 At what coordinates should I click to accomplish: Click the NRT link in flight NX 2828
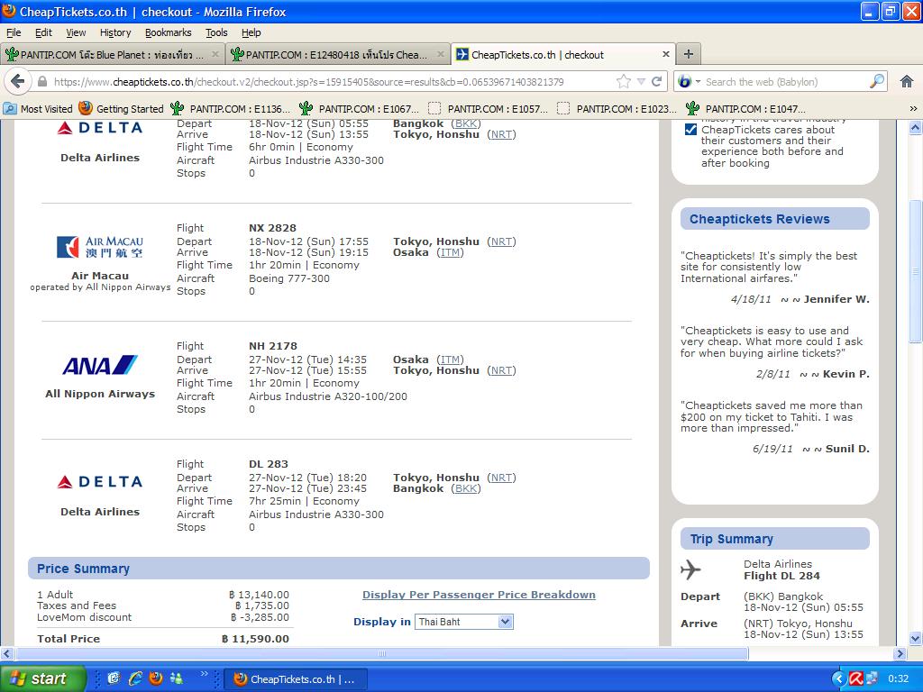point(501,241)
